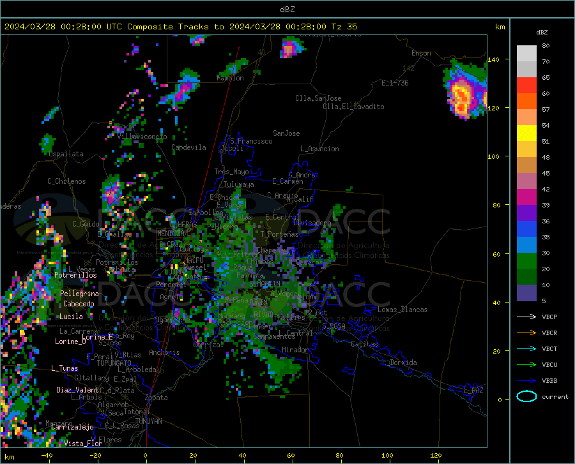
Task: Click the Cabecedo map label
Action: pyautogui.click(x=79, y=304)
